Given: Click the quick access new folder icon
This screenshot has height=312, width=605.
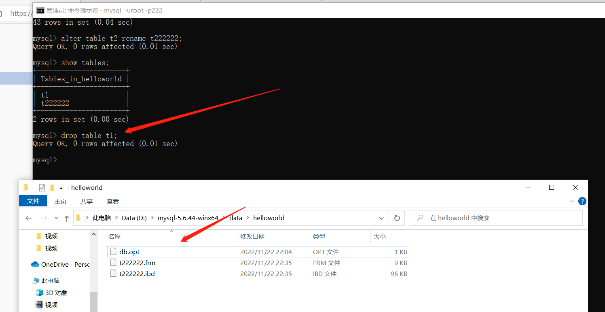Looking at the screenshot, I should [52, 188].
